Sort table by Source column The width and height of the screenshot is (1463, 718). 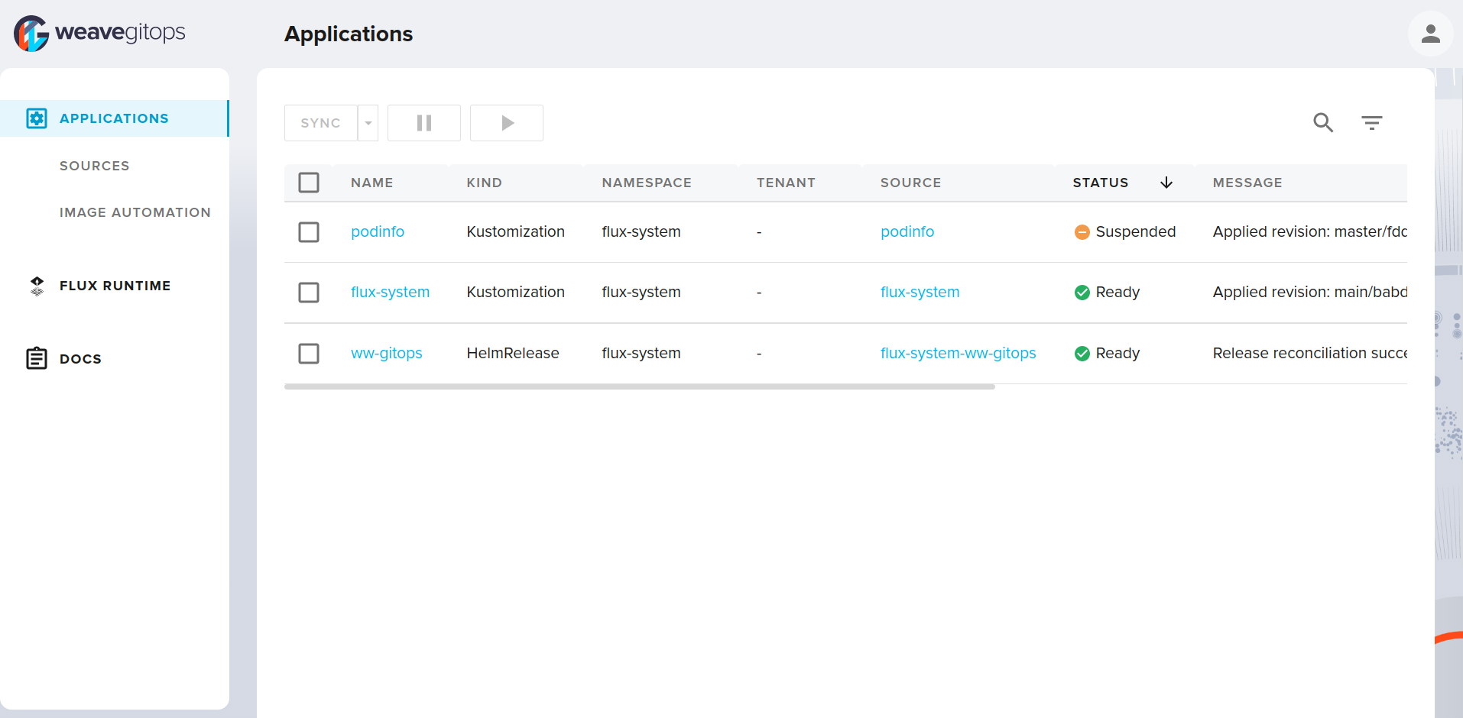[x=911, y=183]
